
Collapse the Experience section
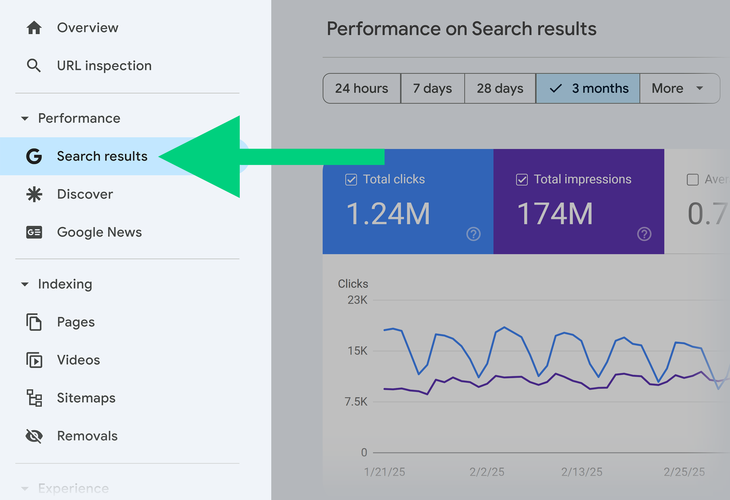pyautogui.click(x=25, y=489)
